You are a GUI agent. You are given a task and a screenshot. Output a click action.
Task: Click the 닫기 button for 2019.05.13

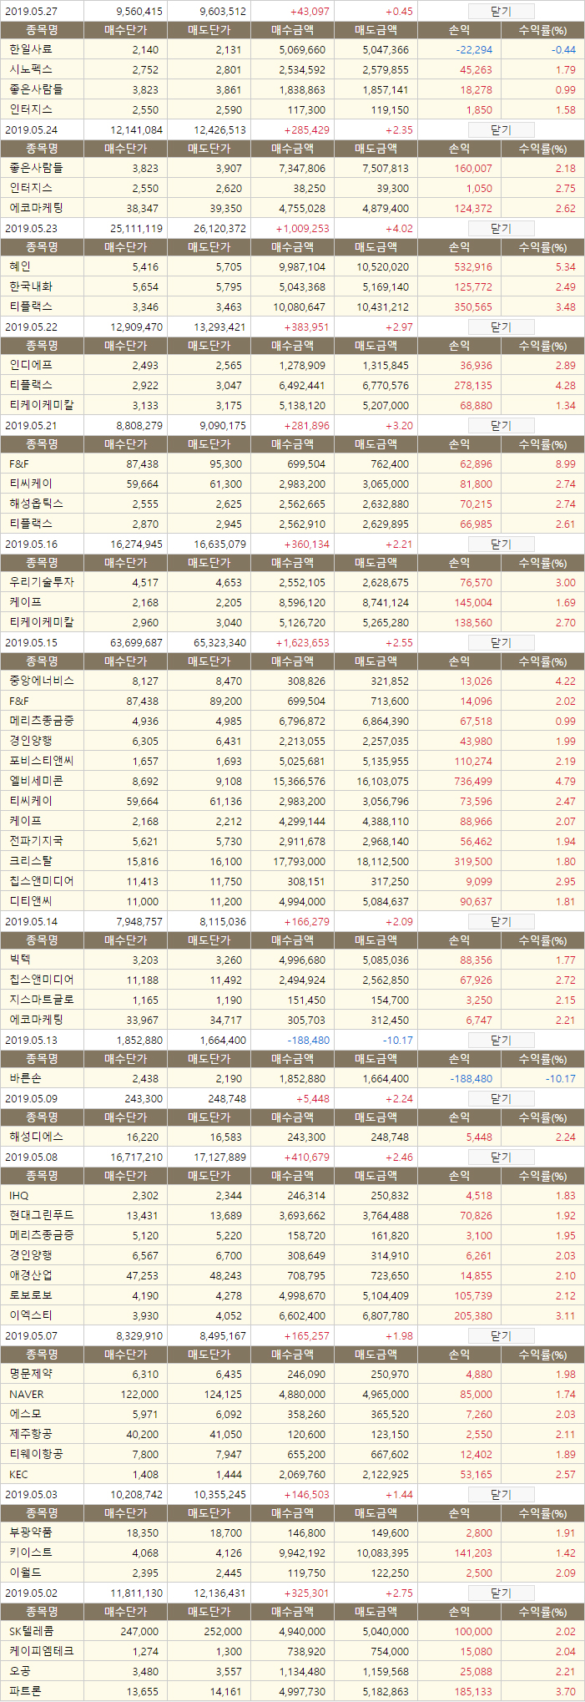pyautogui.click(x=501, y=1041)
